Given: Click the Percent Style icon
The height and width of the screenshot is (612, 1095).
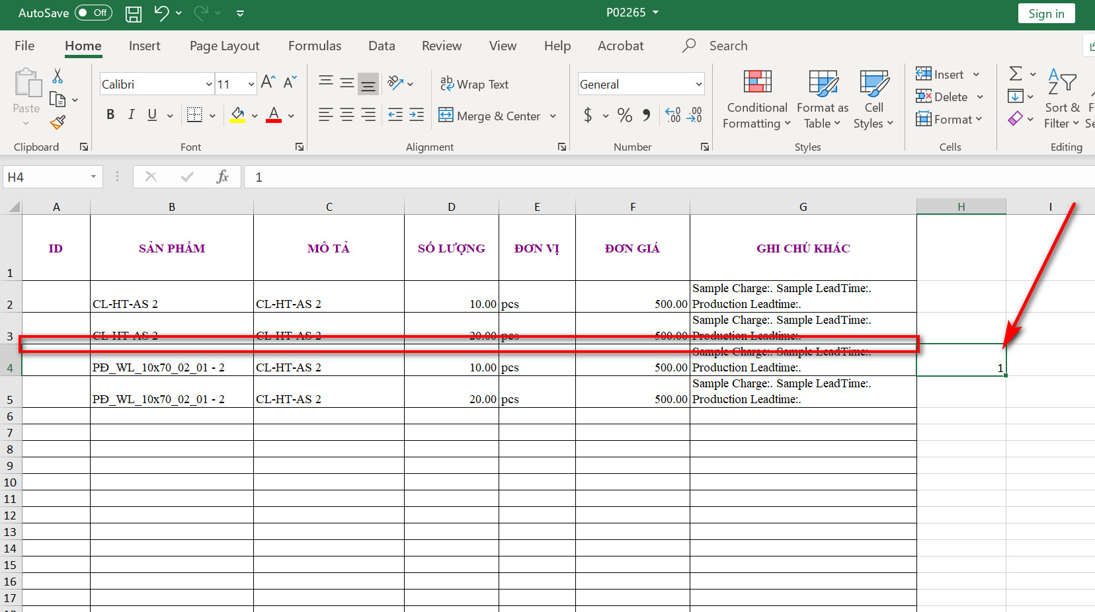Looking at the screenshot, I should (x=625, y=116).
